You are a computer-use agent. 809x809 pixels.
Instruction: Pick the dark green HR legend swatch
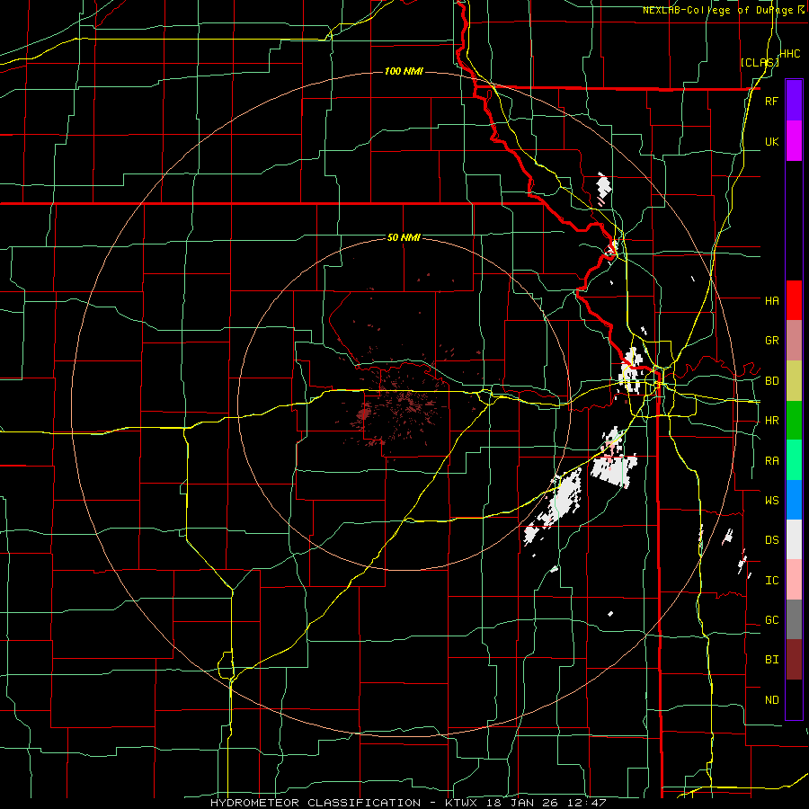pos(794,420)
